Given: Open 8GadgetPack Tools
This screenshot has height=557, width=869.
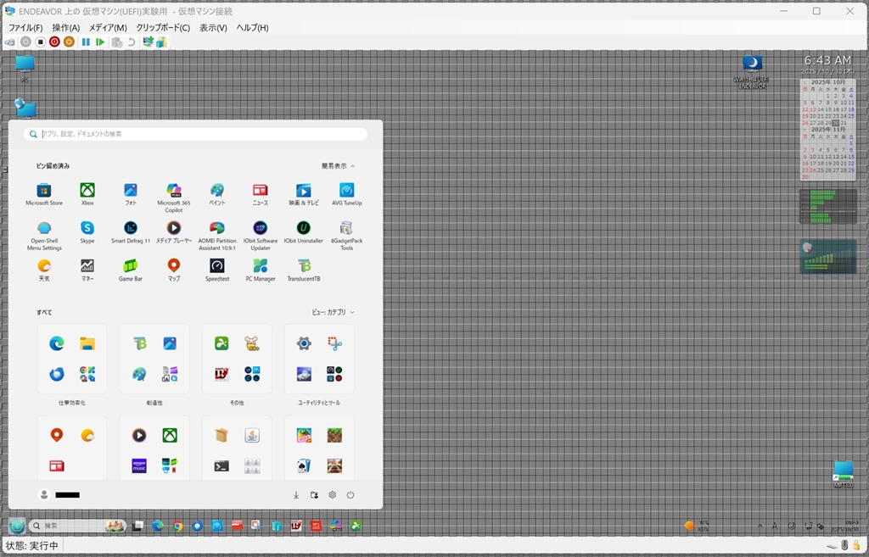Looking at the screenshot, I should click(347, 236).
